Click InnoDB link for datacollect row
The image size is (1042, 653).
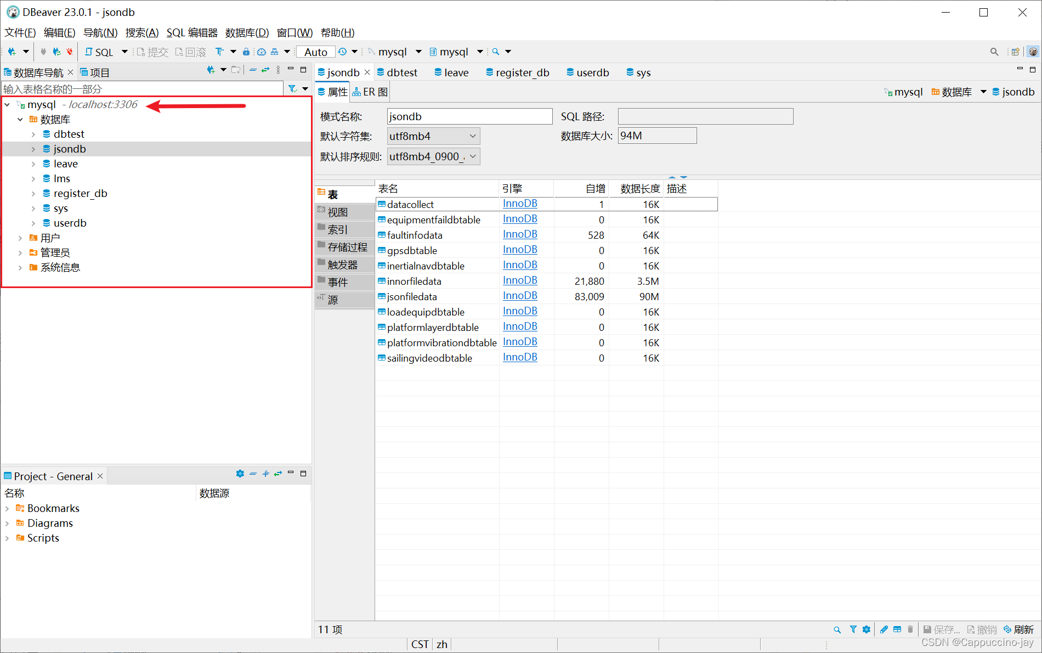coord(520,204)
